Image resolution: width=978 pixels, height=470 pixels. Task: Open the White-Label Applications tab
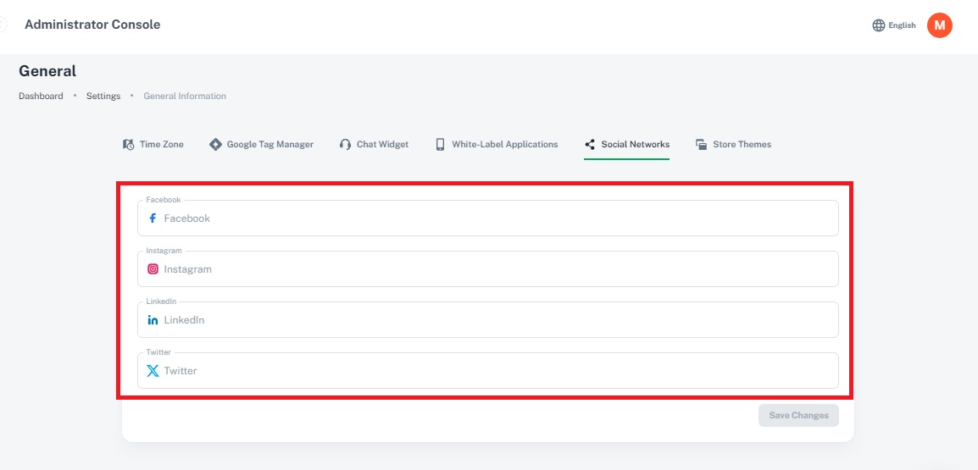504,145
